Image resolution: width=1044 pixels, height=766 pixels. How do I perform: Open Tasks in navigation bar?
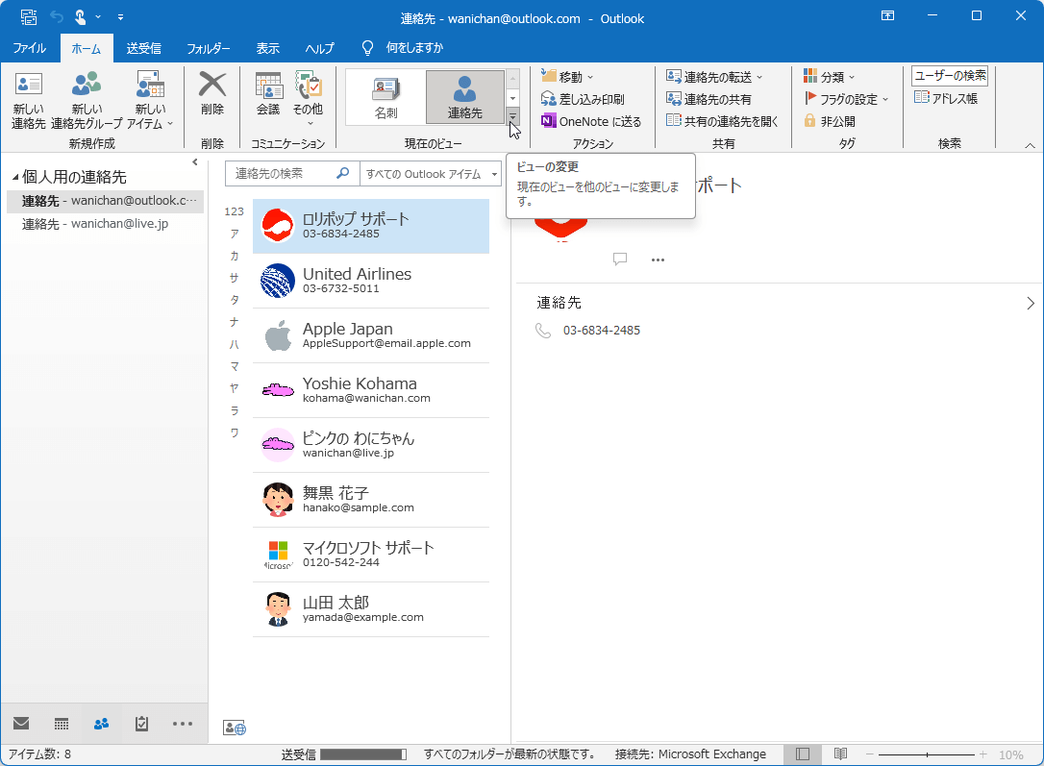point(142,724)
